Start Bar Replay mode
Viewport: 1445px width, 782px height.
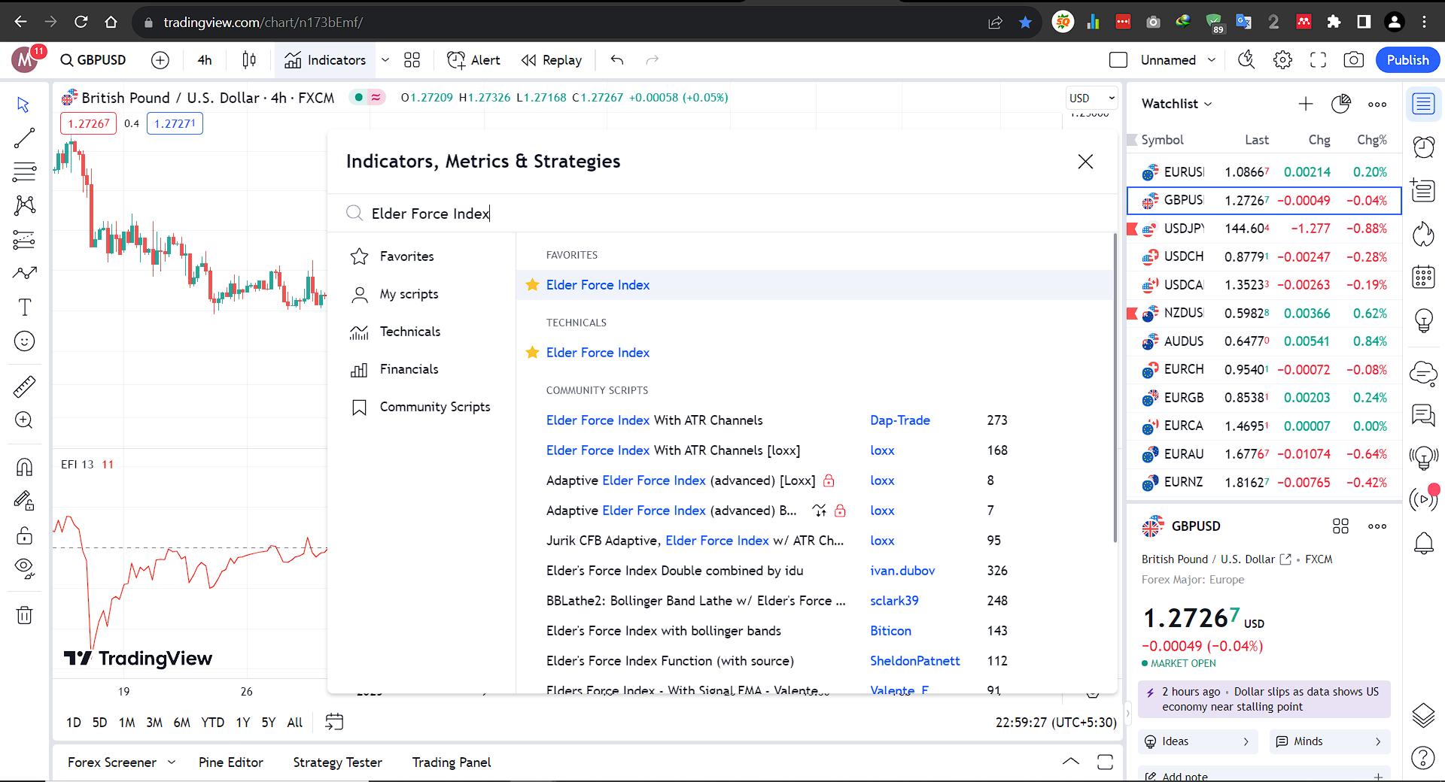click(x=552, y=60)
